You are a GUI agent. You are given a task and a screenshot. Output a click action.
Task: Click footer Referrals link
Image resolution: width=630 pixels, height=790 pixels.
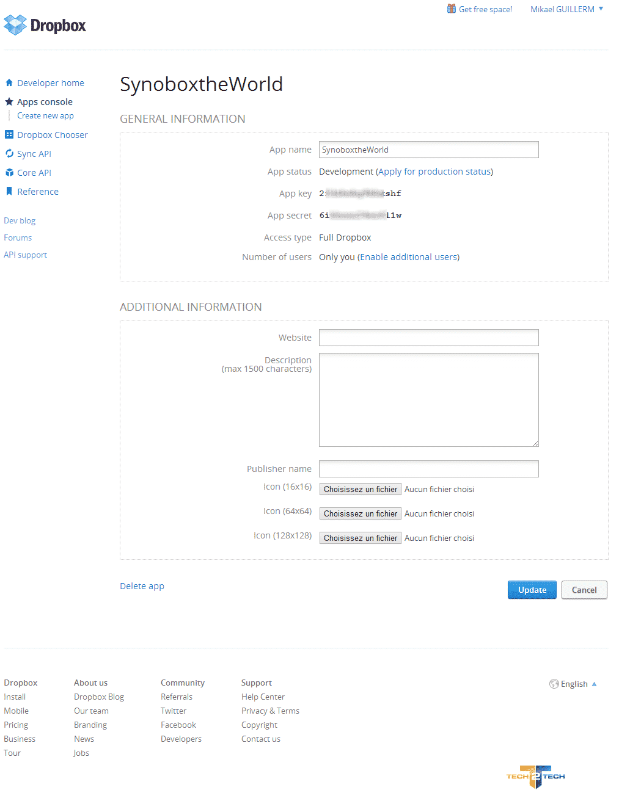tap(177, 697)
